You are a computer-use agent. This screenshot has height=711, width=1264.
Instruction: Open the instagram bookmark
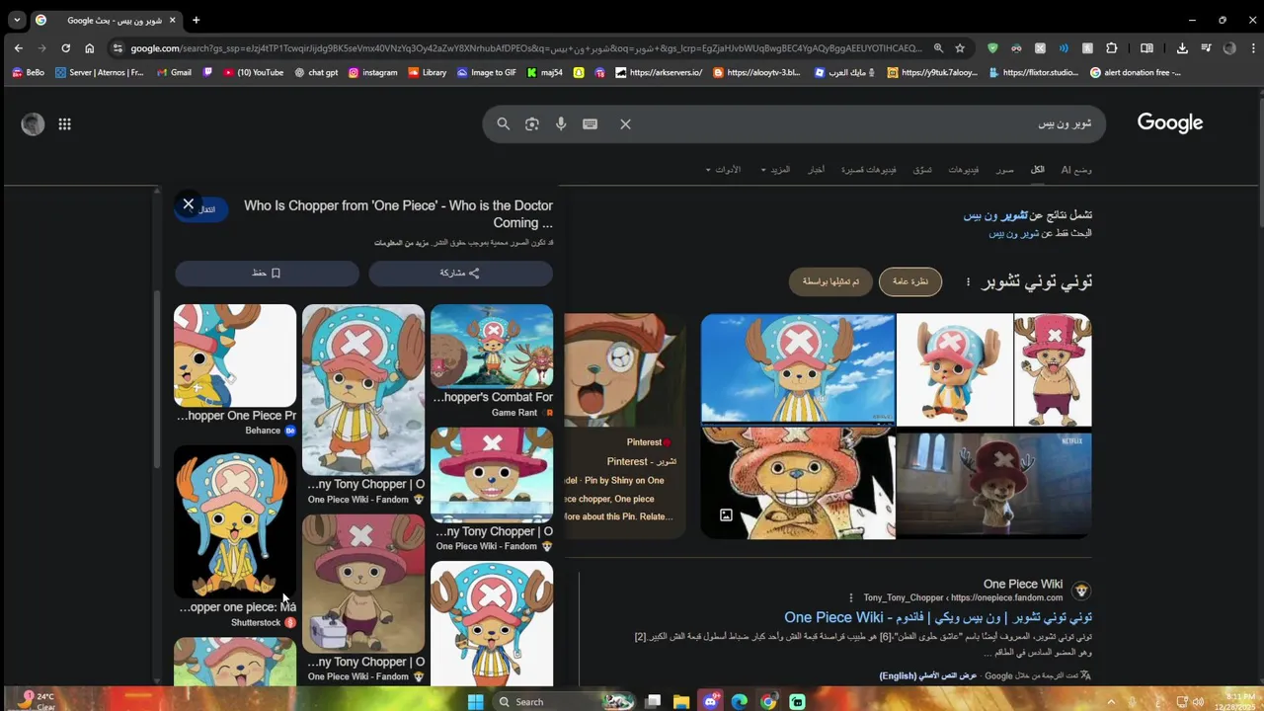point(372,72)
